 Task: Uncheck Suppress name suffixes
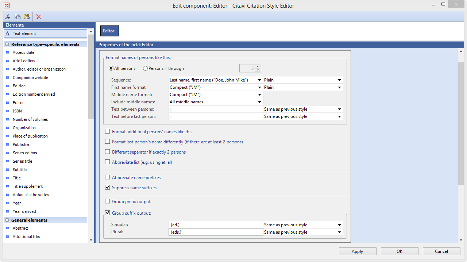click(x=107, y=187)
